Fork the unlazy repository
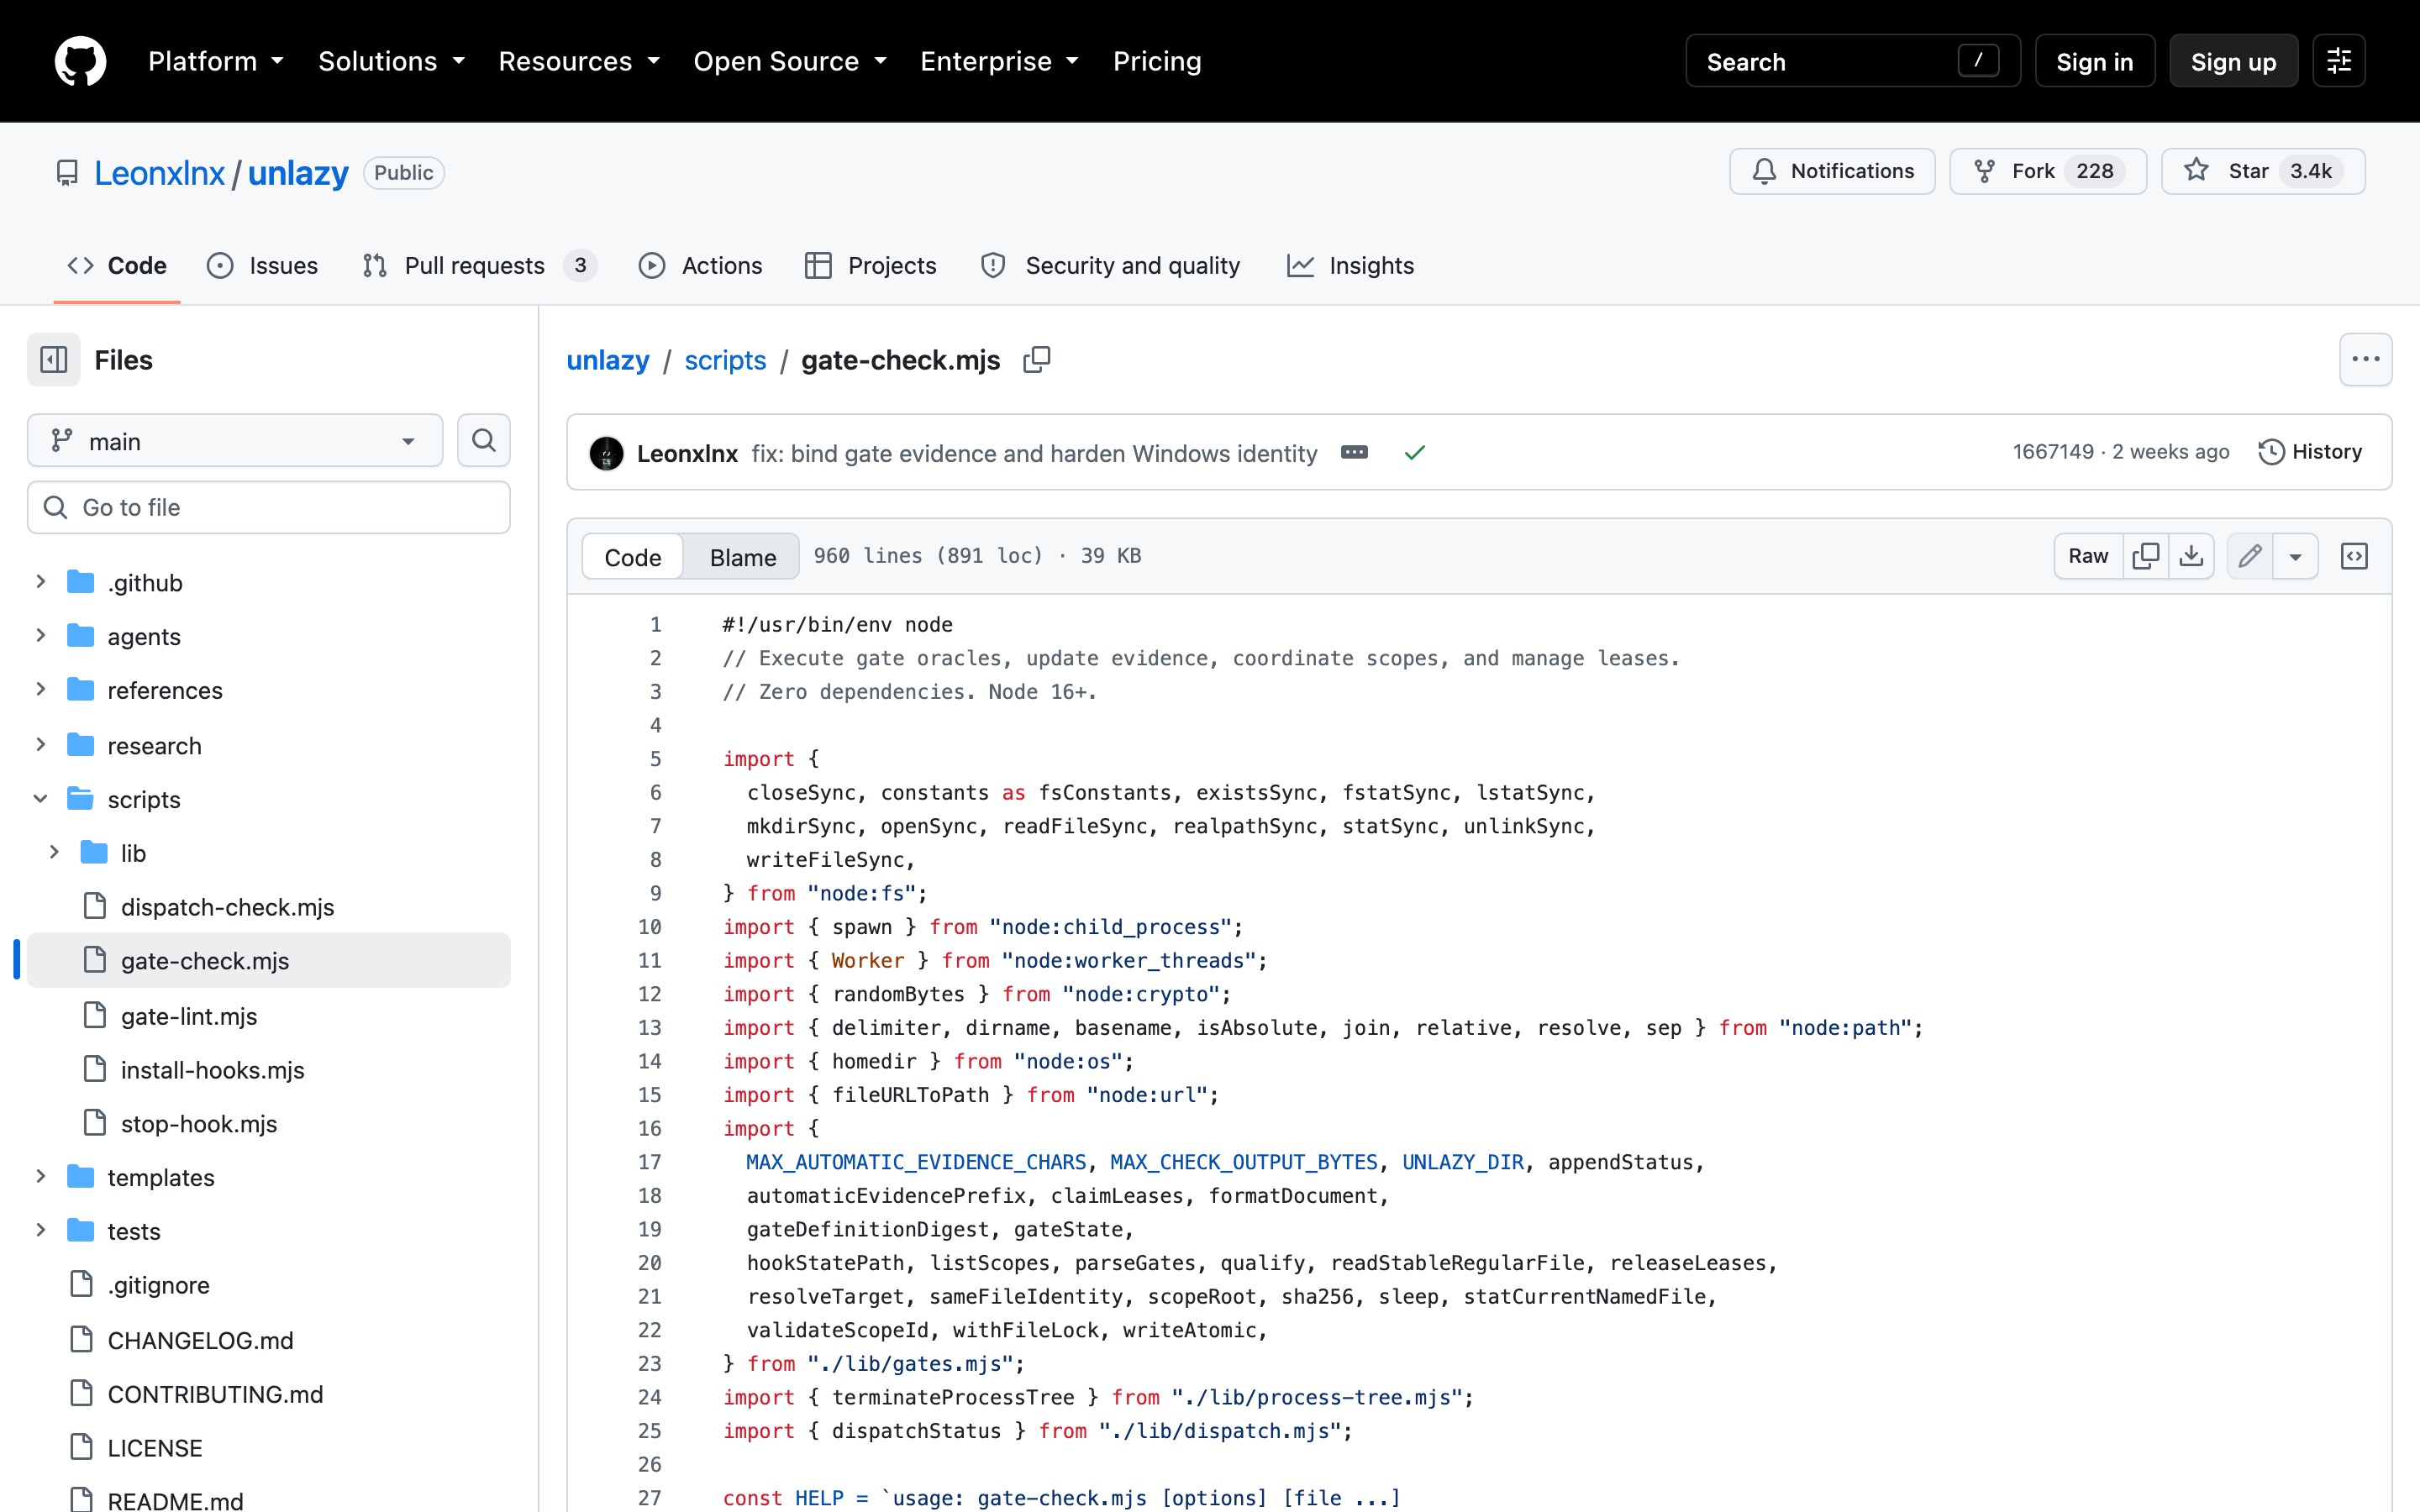Screen dimensions: 2420x1512 [x=2047, y=171]
